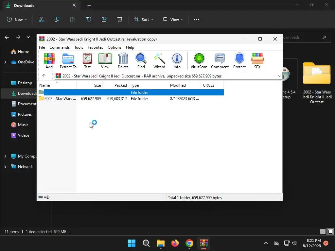
Task: Open the View file tool
Action: 105,61
